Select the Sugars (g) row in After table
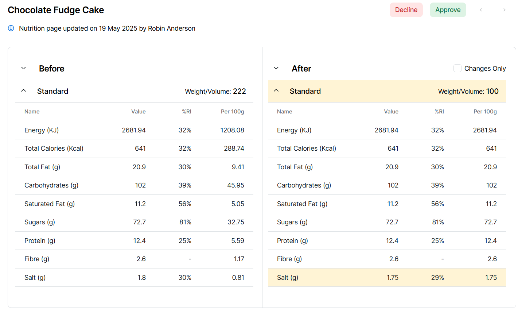The height and width of the screenshot is (309, 518). click(386, 222)
